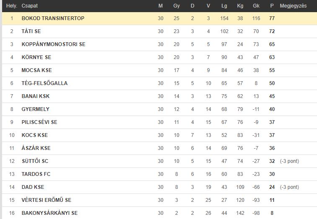Select VÉRTESI ERŐMŰ SE team
Image resolution: width=317 pixels, height=219 pixels.
click(x=46, y=200)
